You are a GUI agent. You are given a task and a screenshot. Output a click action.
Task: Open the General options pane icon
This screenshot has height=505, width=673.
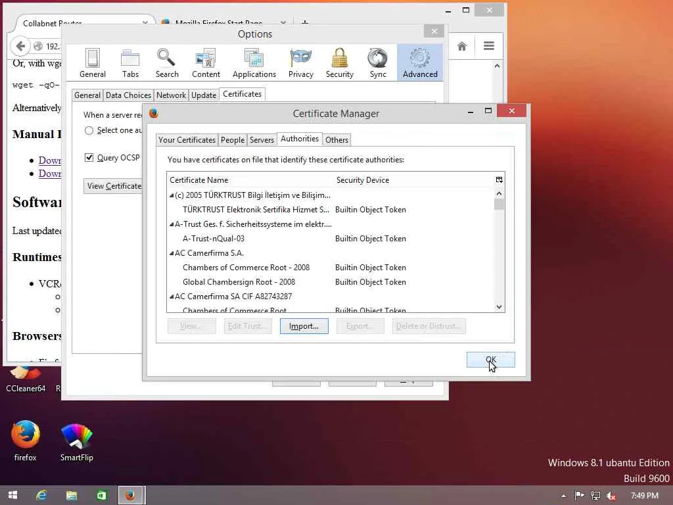[92, 62]
